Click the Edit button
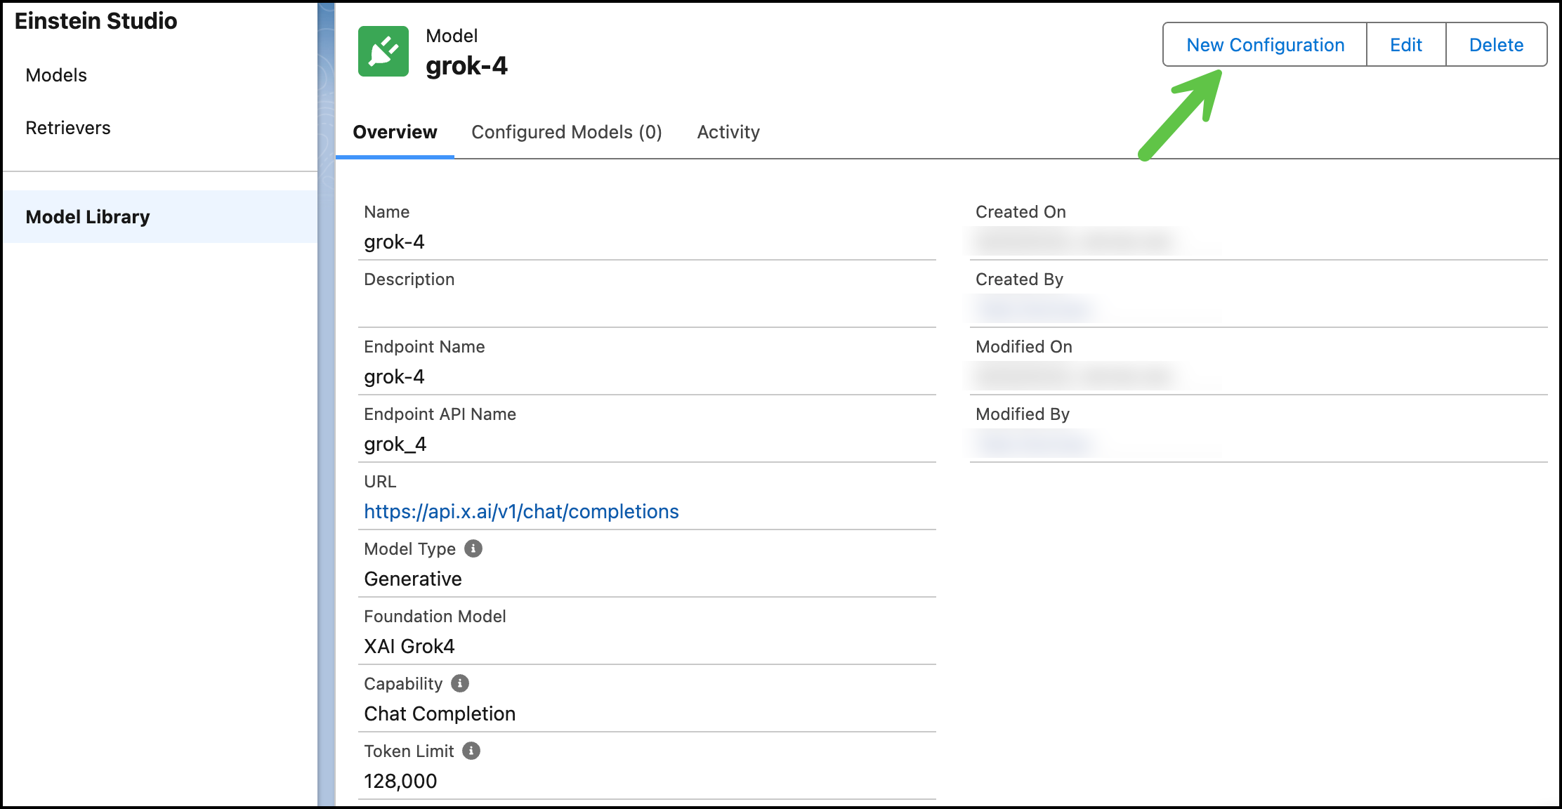 pos(1406,45)
